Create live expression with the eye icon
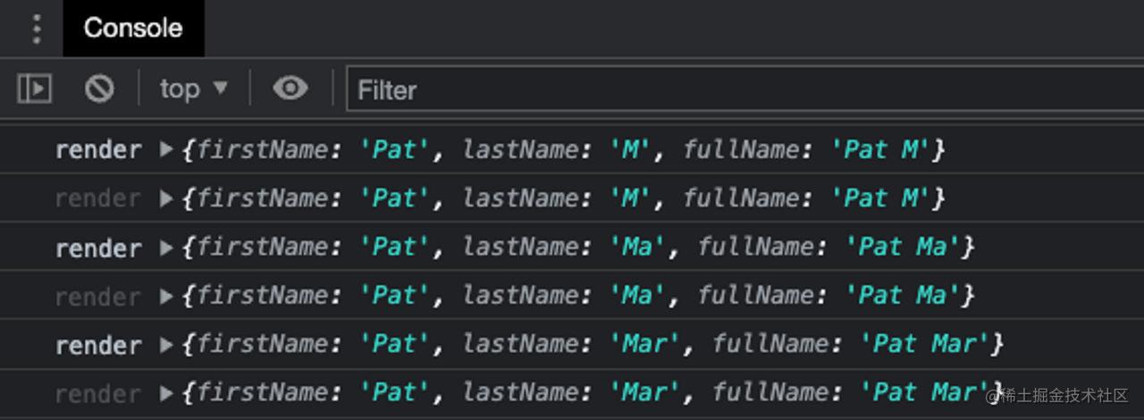Viewport: 1144px width, 420px height. click(290, 88)
